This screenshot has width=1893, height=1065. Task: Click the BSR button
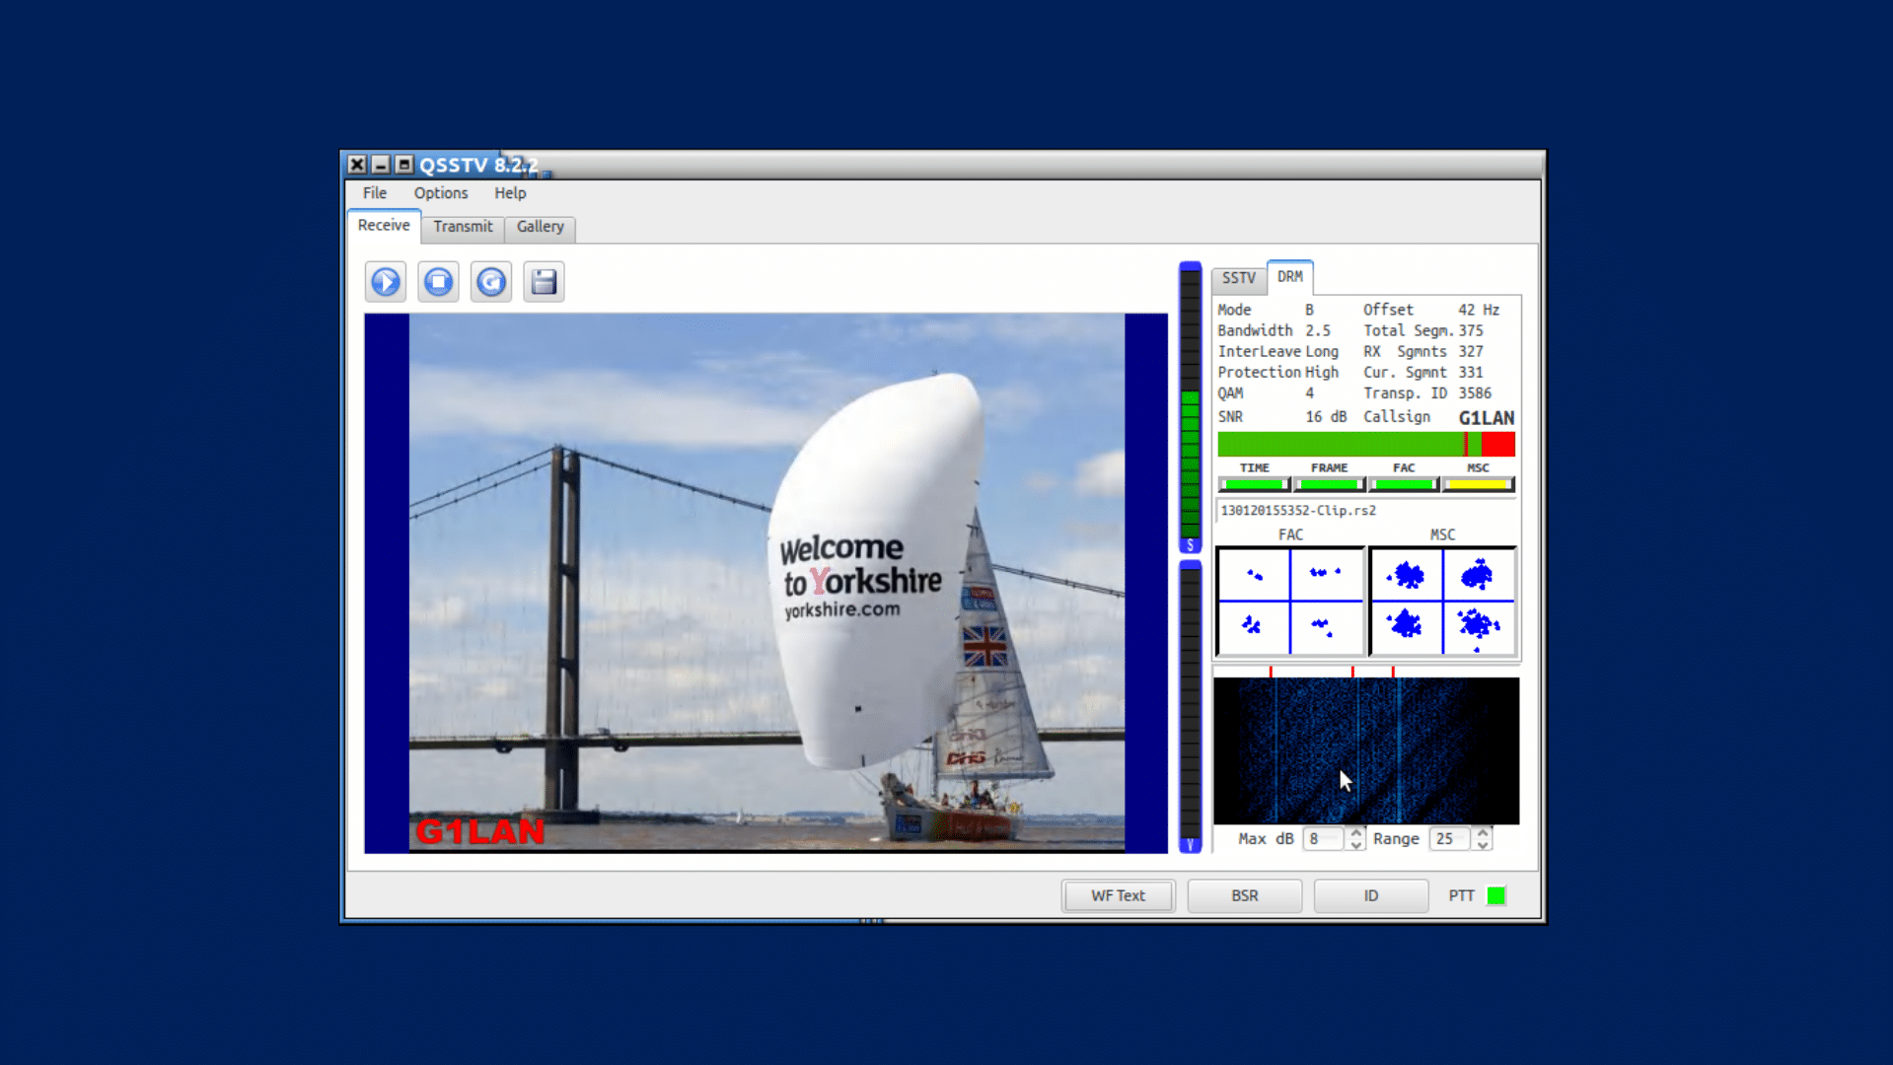click(1245, 895)
